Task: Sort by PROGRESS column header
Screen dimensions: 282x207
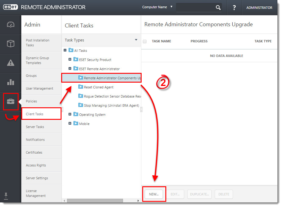Action: click(x=199, y=41)
